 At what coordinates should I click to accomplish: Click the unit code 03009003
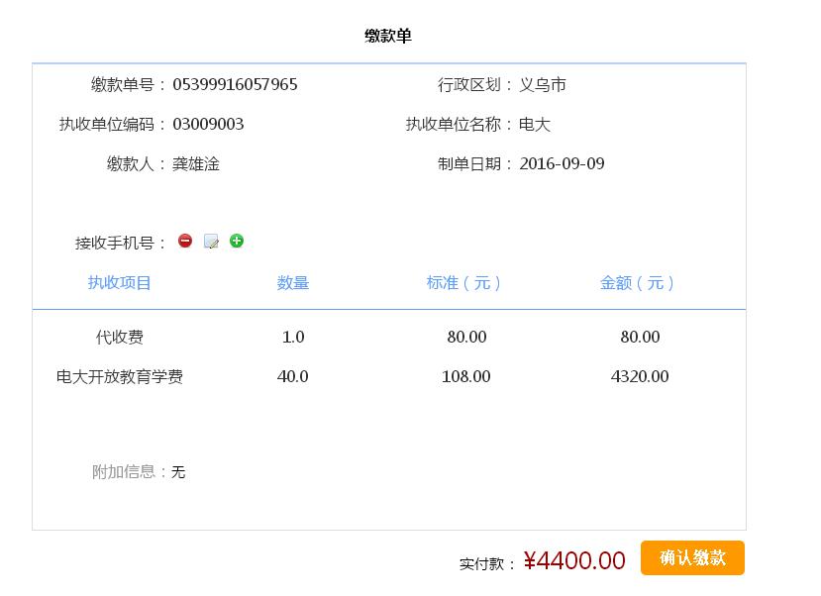click(208, 125)
